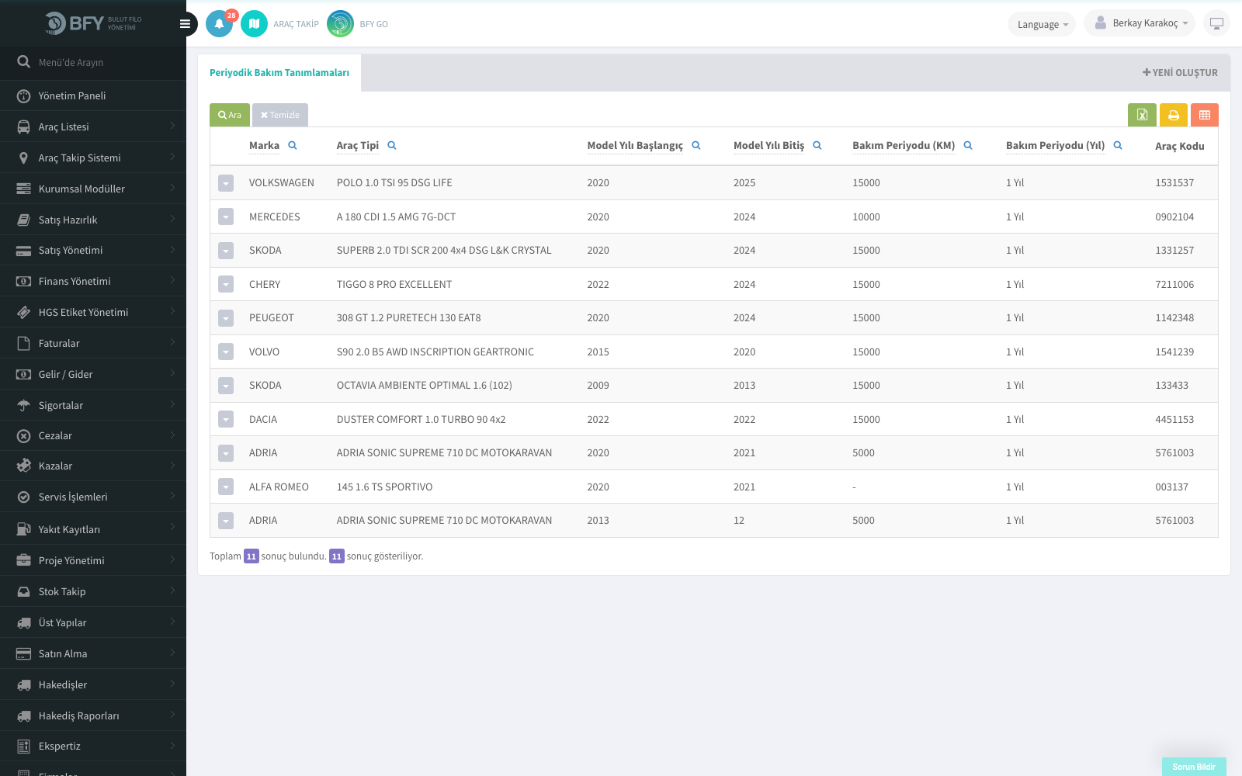Screen dimensions: 1242x776
Task: Open Satın Alma in the sidebar
Action: [x=93, y=653]
